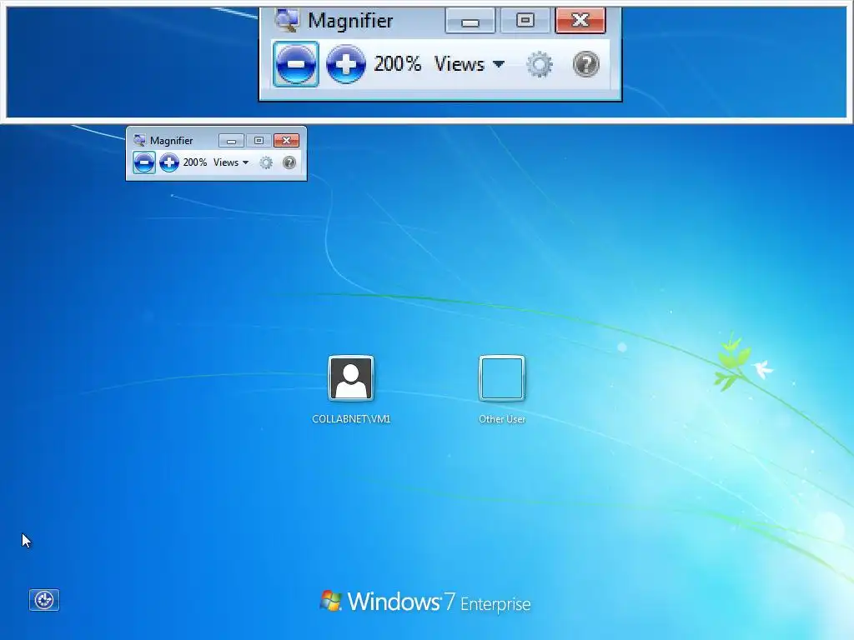Maximize the small Magnifier window
This screenshot has height=640, width=854.
[259, 140]
